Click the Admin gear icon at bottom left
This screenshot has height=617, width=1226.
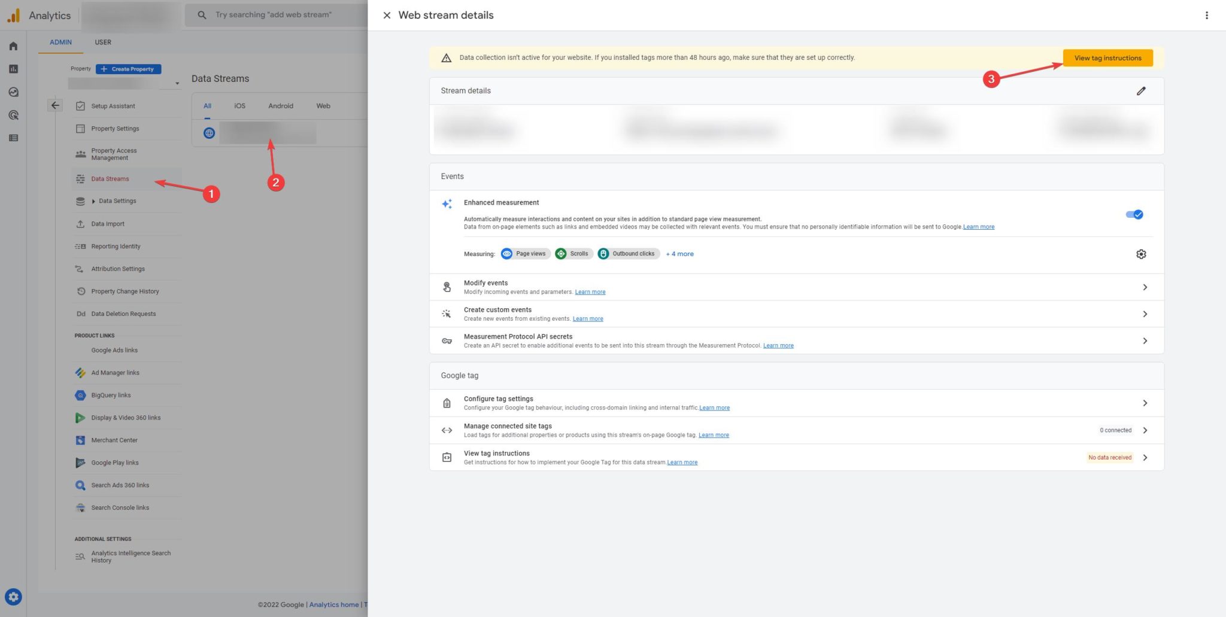[x=13, y=596]
